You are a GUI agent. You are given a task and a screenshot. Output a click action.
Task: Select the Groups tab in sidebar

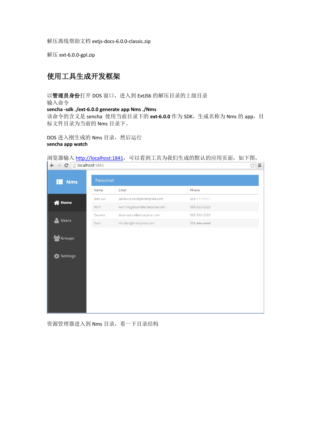(67, 238)
